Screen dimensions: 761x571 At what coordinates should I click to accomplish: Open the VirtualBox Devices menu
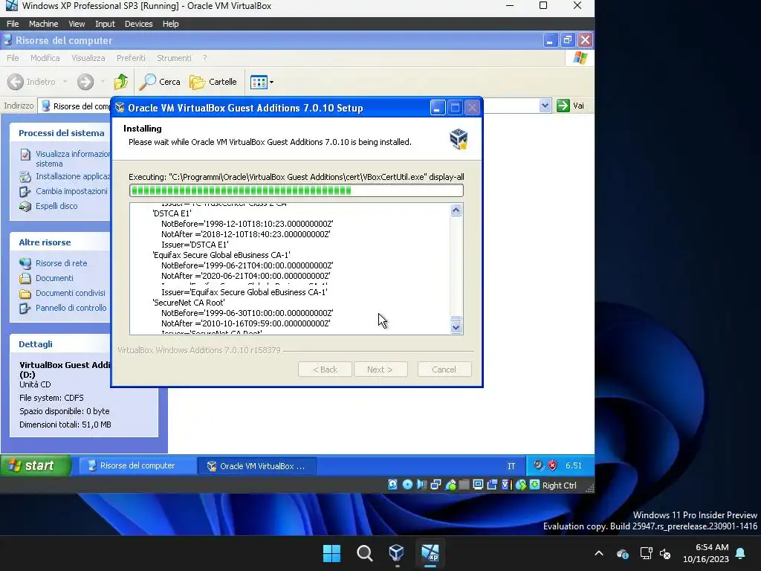pos(138,24)
